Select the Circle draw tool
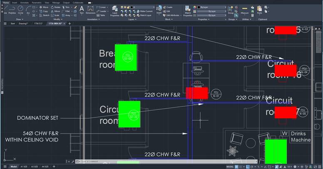Image resolution: width=323 pixels, height=169 pixels. 20,10
